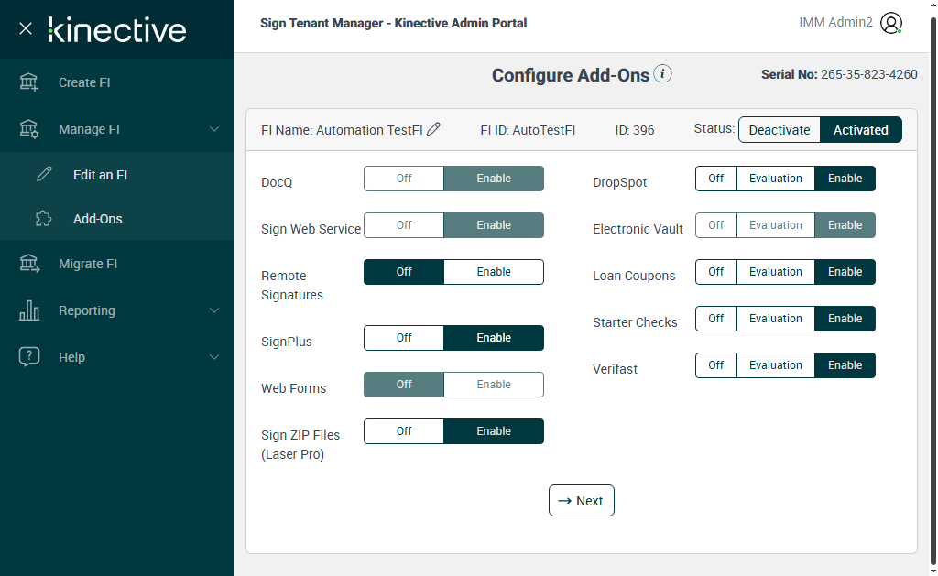Open the IMM Admin2 user avatar
Image resolution: width=938 pixels, height=576 pixels.
point(890,23)
